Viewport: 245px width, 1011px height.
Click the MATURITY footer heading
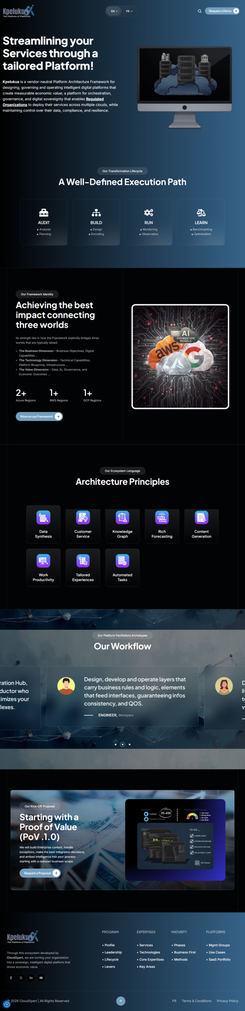coord(179,932)
